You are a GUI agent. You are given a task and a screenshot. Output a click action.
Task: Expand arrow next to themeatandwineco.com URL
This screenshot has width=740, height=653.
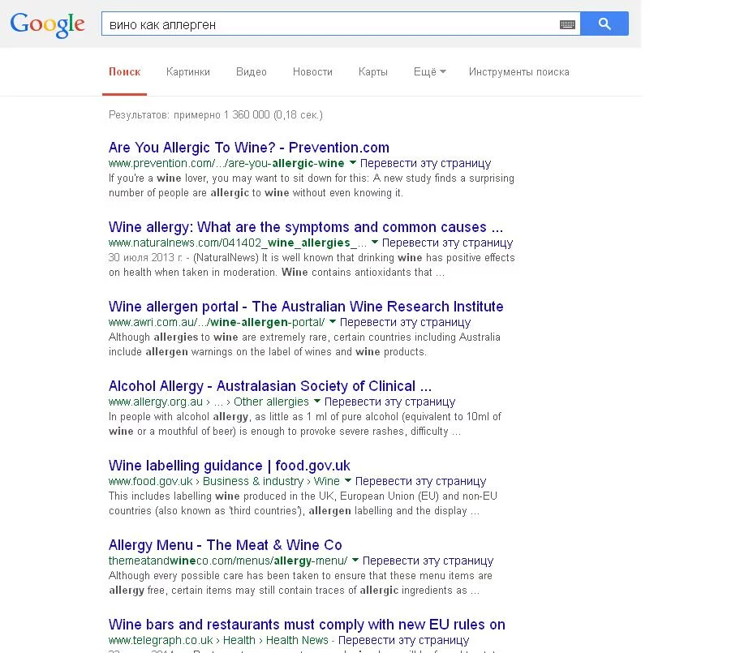[355, 560]
